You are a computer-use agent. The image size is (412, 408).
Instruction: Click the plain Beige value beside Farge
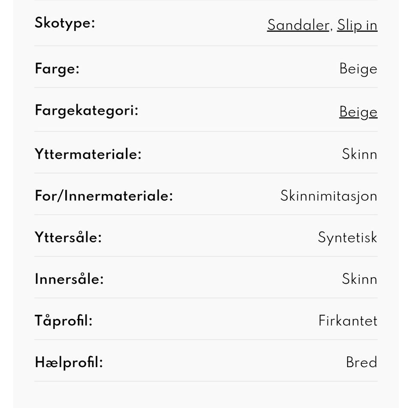pos(358,69)
